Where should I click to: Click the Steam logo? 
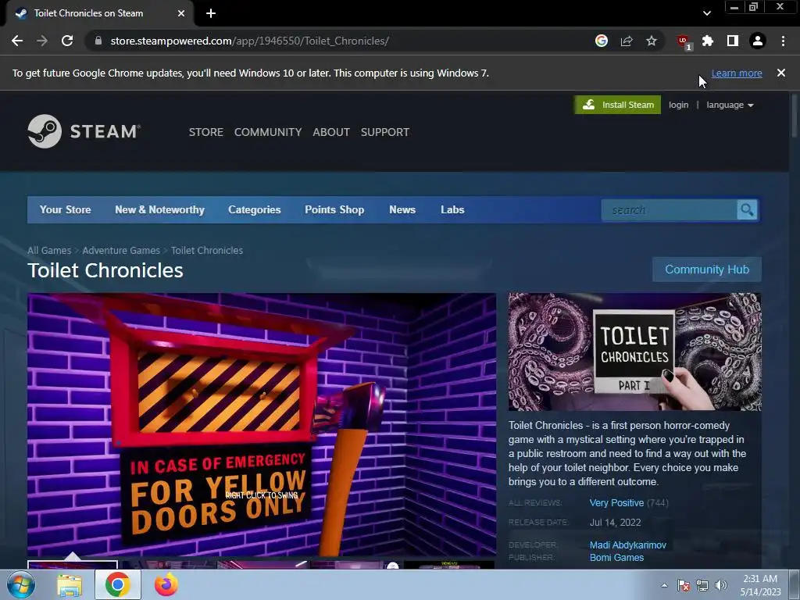[84, 131]
